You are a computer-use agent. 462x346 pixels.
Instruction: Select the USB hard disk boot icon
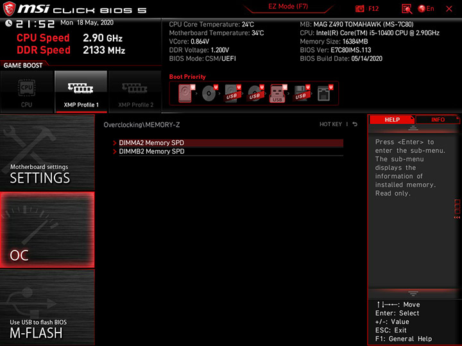232,94
